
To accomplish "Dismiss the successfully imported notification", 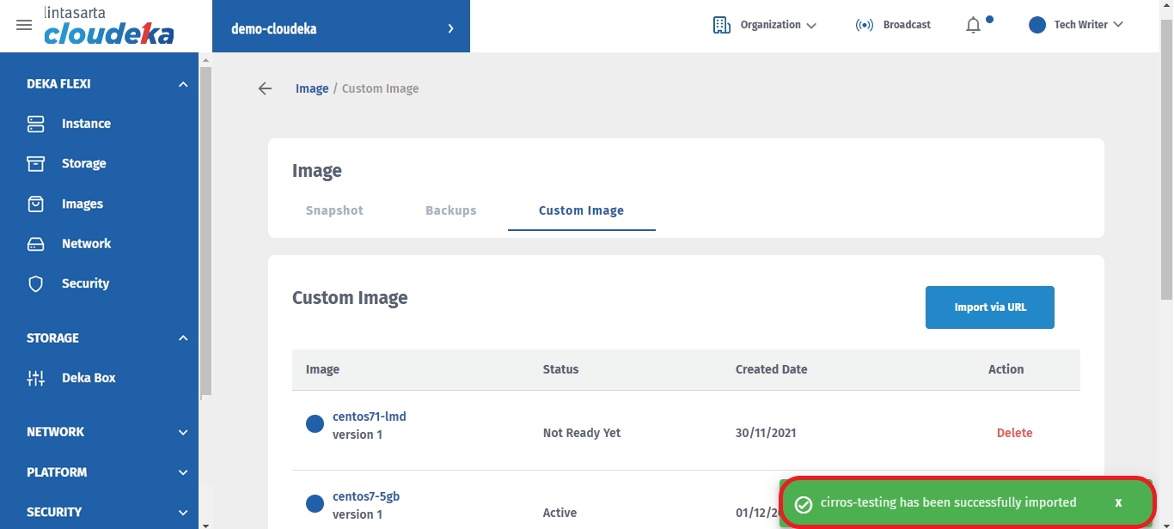I will [x=1118, y=502].
